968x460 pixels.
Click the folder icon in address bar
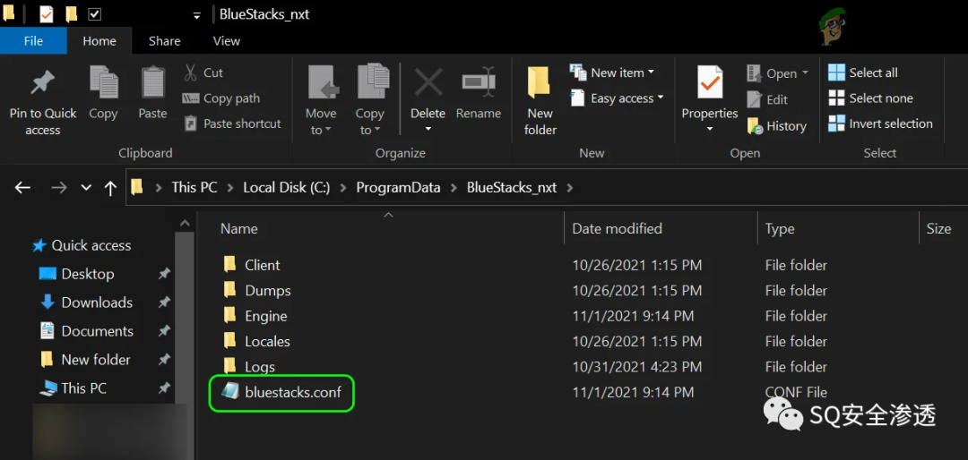click(138, 187)
